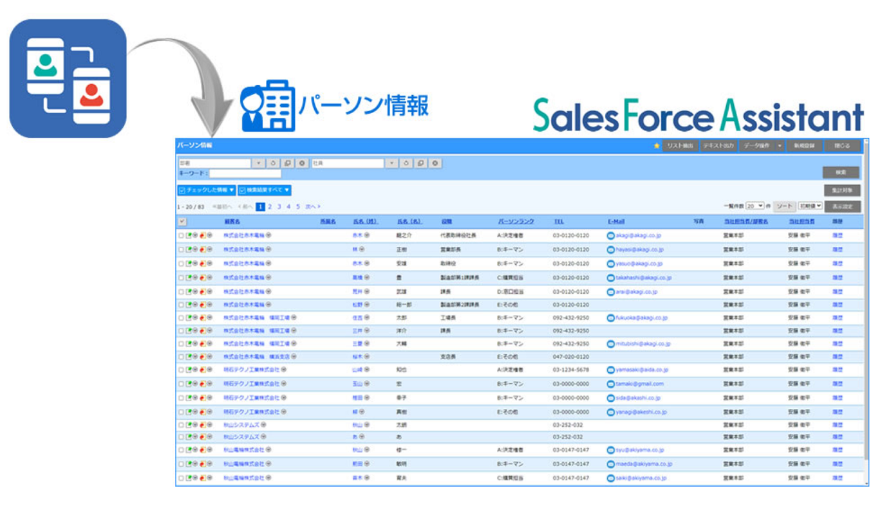Click the キーワード input field
This screenshot has width=891, height=520.
click(x=245, y=174)
